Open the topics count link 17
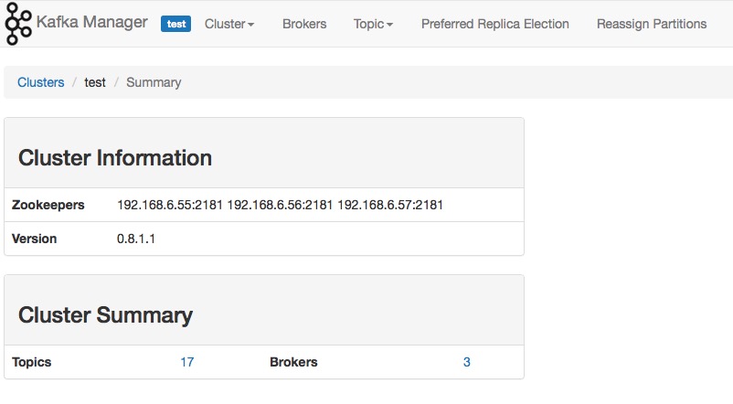Viewport: 733px width, 404px height. click(x=187, y=362)
